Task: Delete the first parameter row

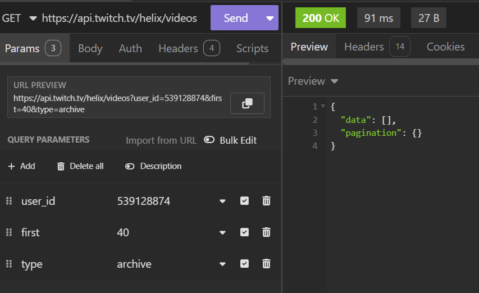Action: click(x=266, y=232)
